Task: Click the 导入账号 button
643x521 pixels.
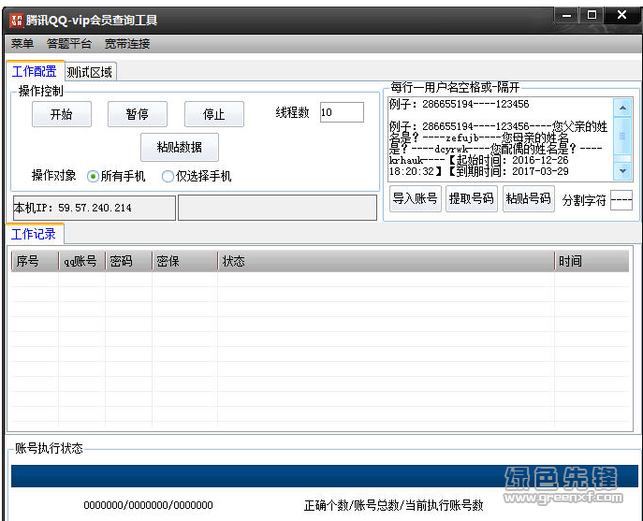Action: 415,198
